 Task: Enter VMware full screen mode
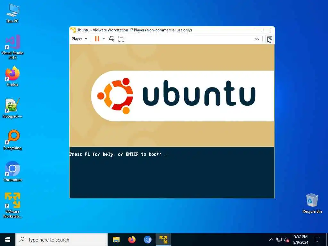click(x=121, y=39)
